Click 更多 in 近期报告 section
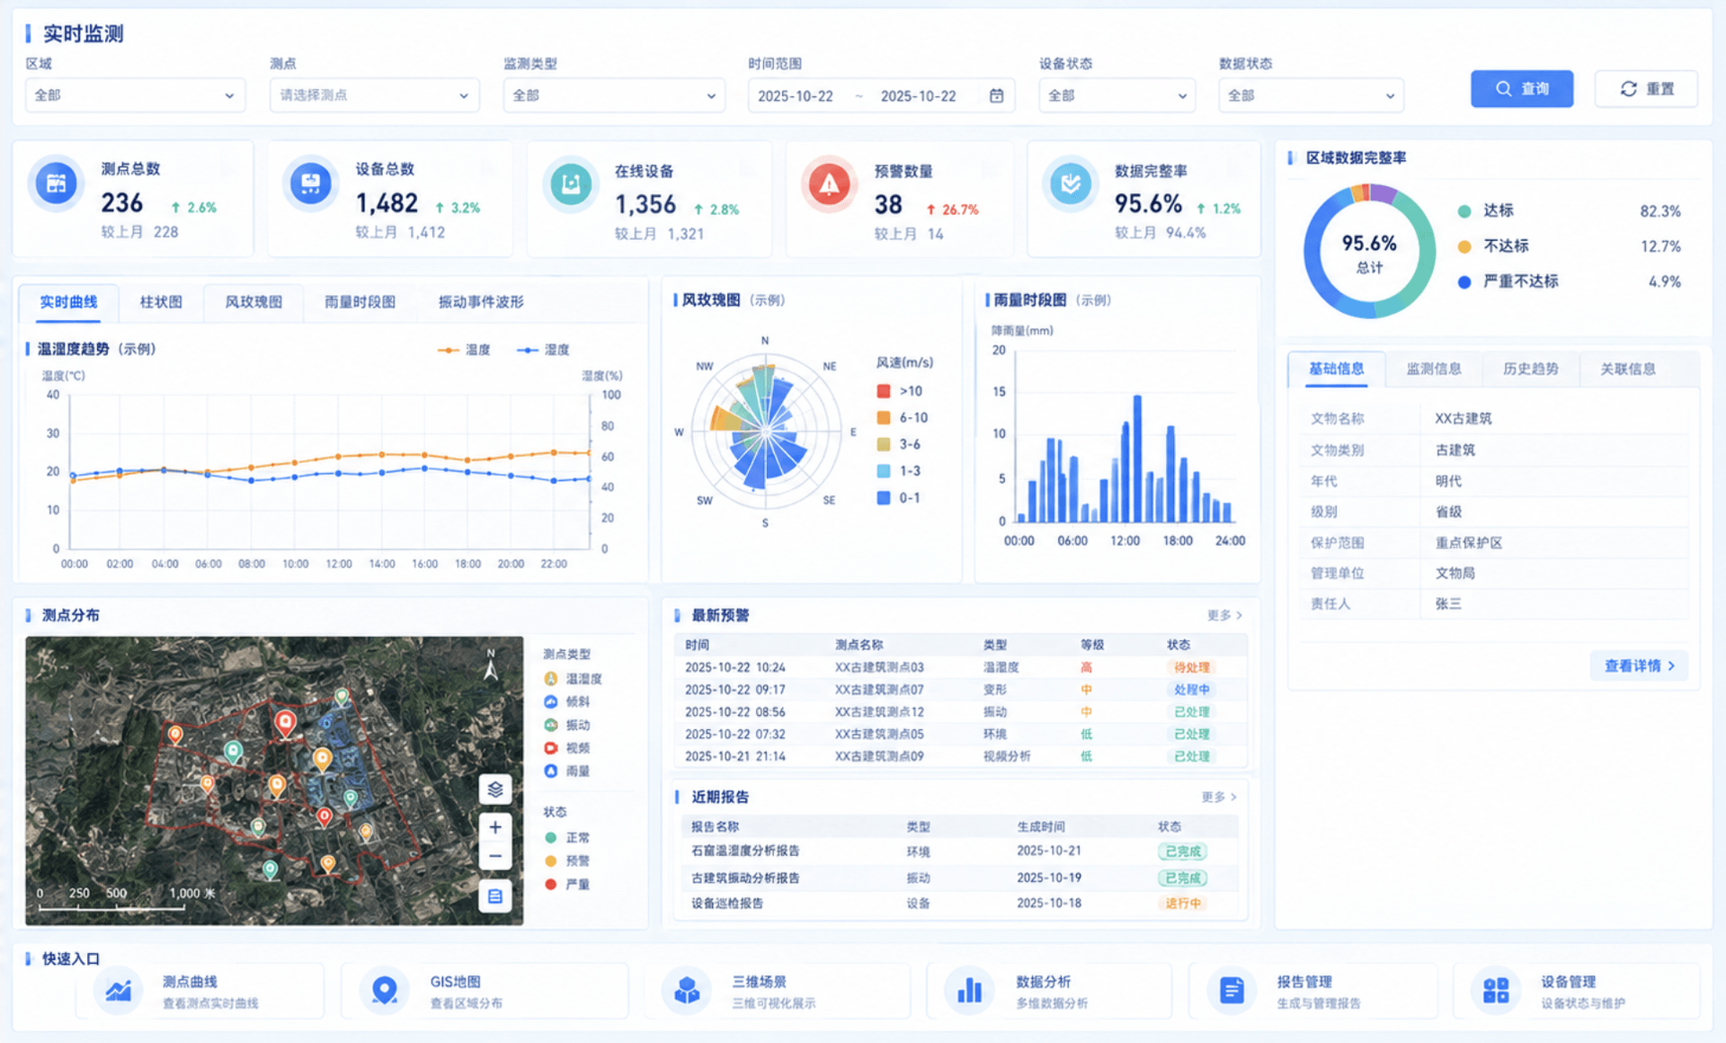The height and width of the screenshot is (1043, 1726). [1219, 797]
